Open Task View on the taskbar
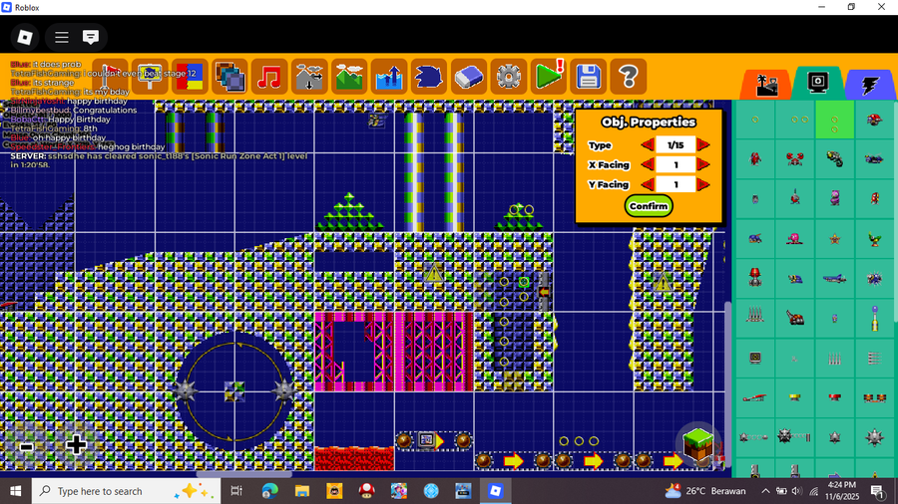Screen dimensions: 898x504 point(235,491)
